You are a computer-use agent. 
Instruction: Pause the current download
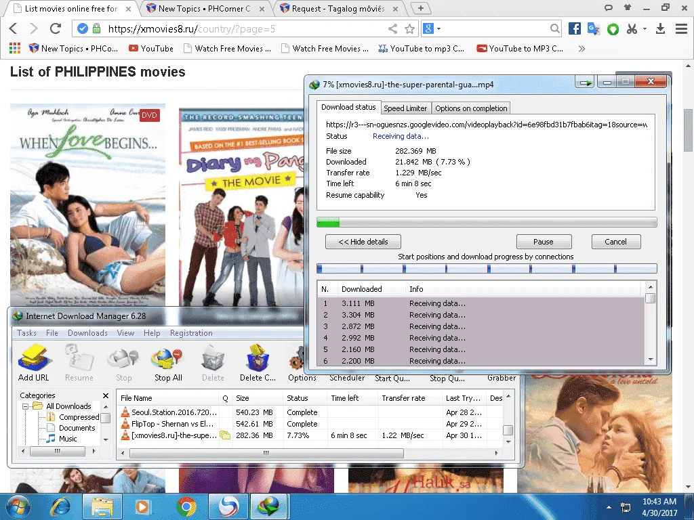[x=544, y=242]
